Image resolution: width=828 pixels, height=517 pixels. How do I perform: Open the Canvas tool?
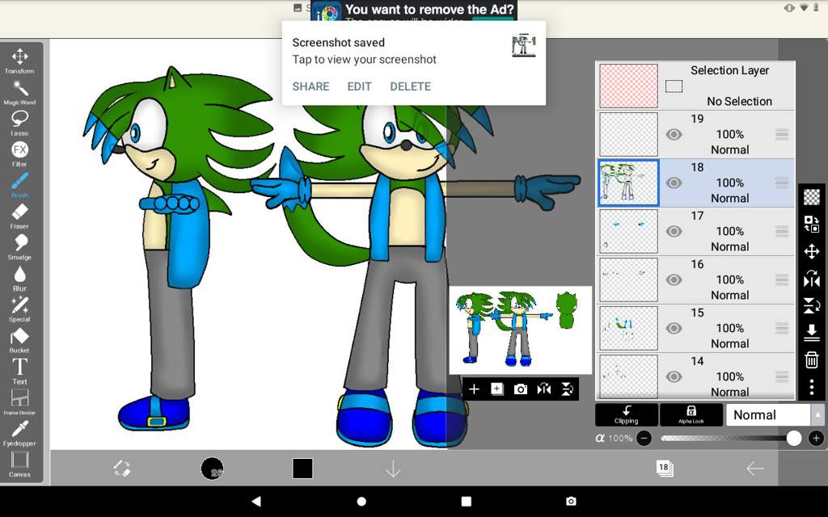tap(19, 464)
